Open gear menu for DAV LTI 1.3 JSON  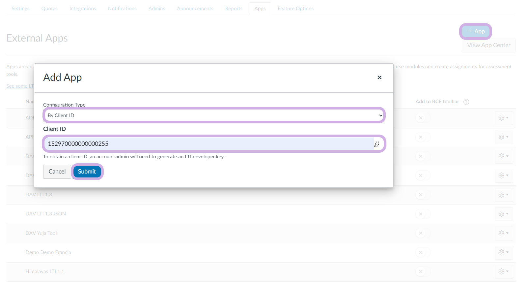pos(504,214)
